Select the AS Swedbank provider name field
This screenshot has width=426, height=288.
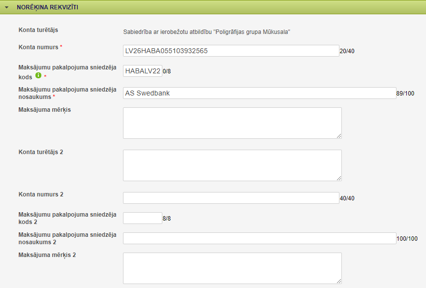(x=259, y=93)
